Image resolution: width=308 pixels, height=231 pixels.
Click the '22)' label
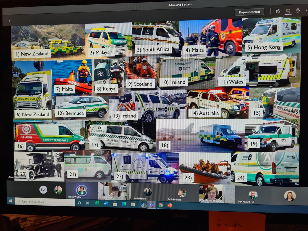[120, 177]
